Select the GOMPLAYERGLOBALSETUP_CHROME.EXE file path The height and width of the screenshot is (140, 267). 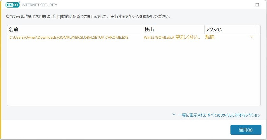click(69, 38)
